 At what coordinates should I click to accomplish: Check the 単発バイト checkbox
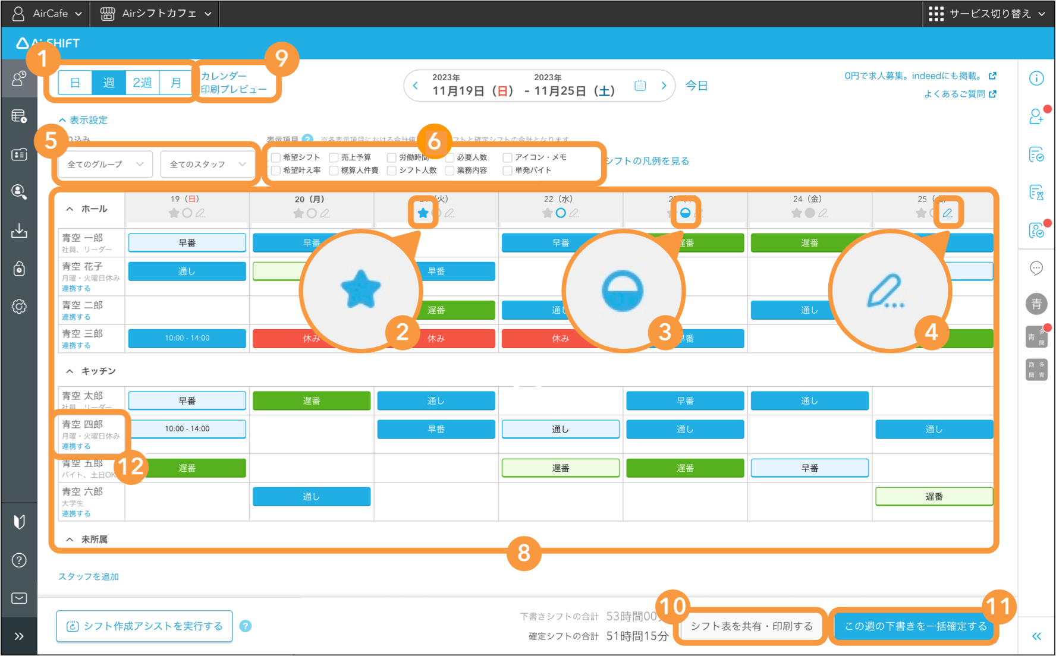click(x=508, y=171)
